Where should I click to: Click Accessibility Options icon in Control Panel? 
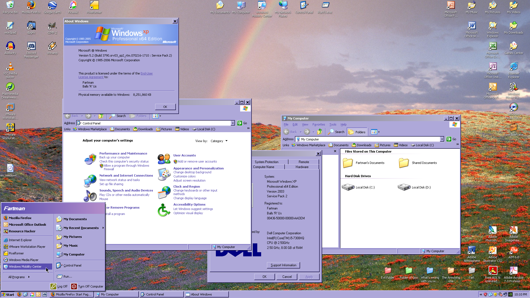pos(164,210)
